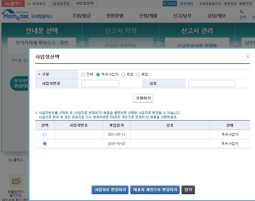Open the 법령정보 link
Screen dimensions: 255x201
click(x=230, y=4)
